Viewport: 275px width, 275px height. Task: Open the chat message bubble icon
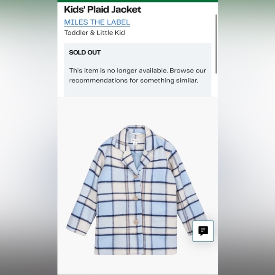pyautogui.click(x=203, y=231)
